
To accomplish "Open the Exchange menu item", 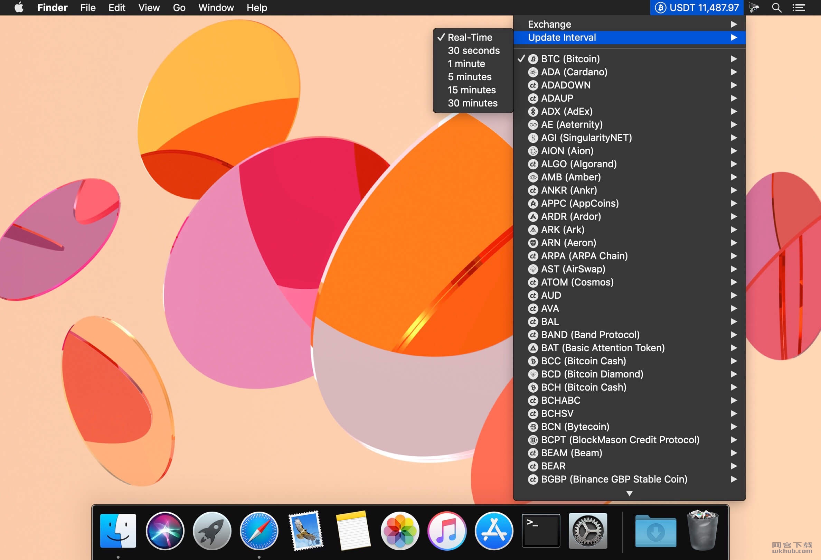I will point(629,25).
